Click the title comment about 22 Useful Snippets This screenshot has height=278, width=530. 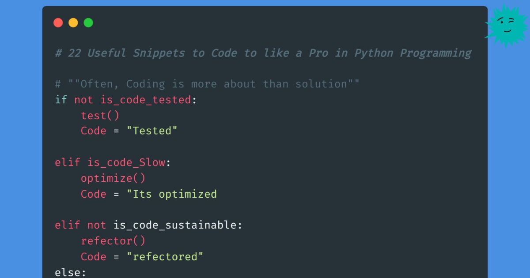263,53
